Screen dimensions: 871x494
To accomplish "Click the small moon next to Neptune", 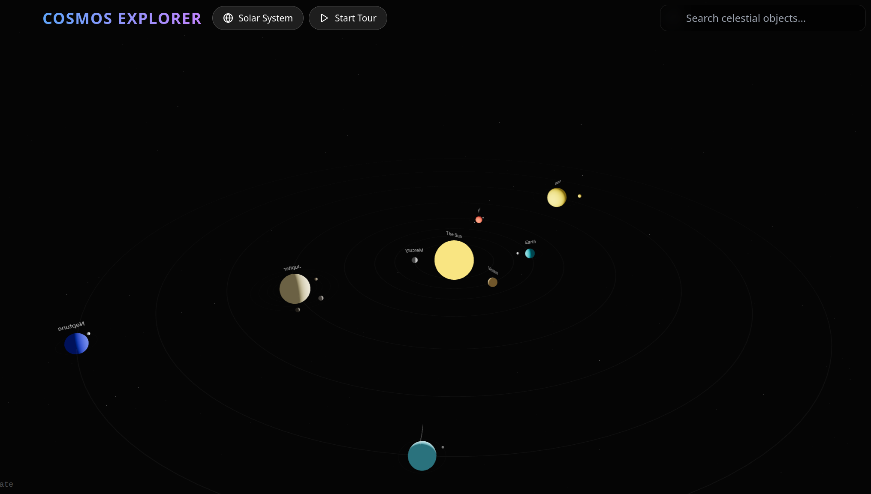I will coord(89,333).
